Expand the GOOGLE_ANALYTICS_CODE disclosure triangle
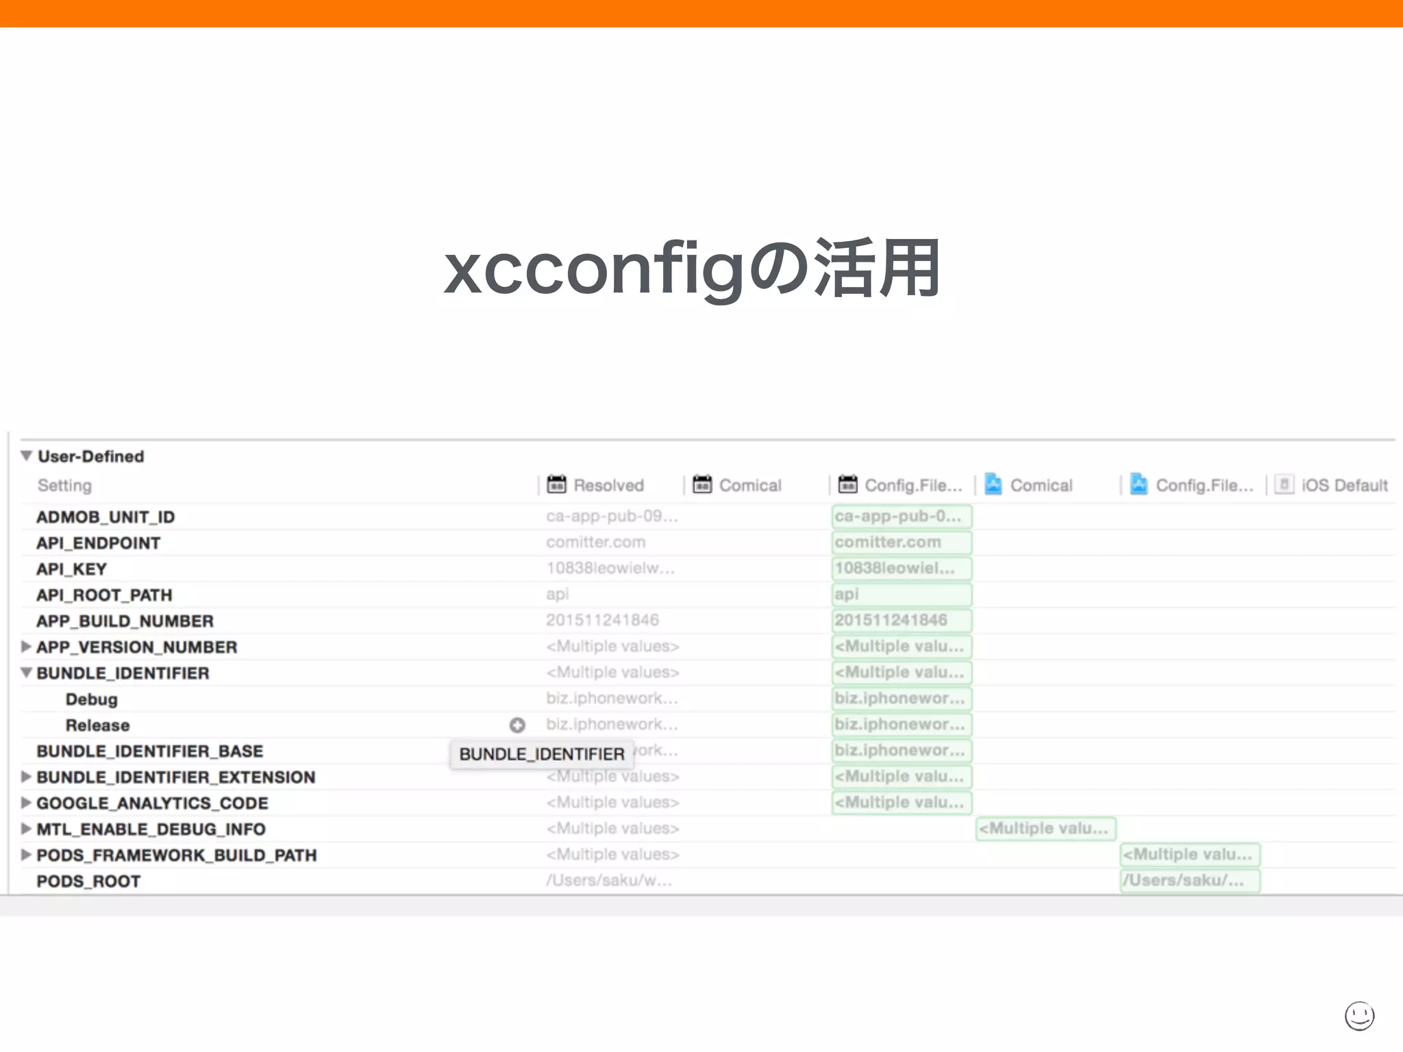Viewport: 1403px width, 1052px height. (x=26, y=802)
